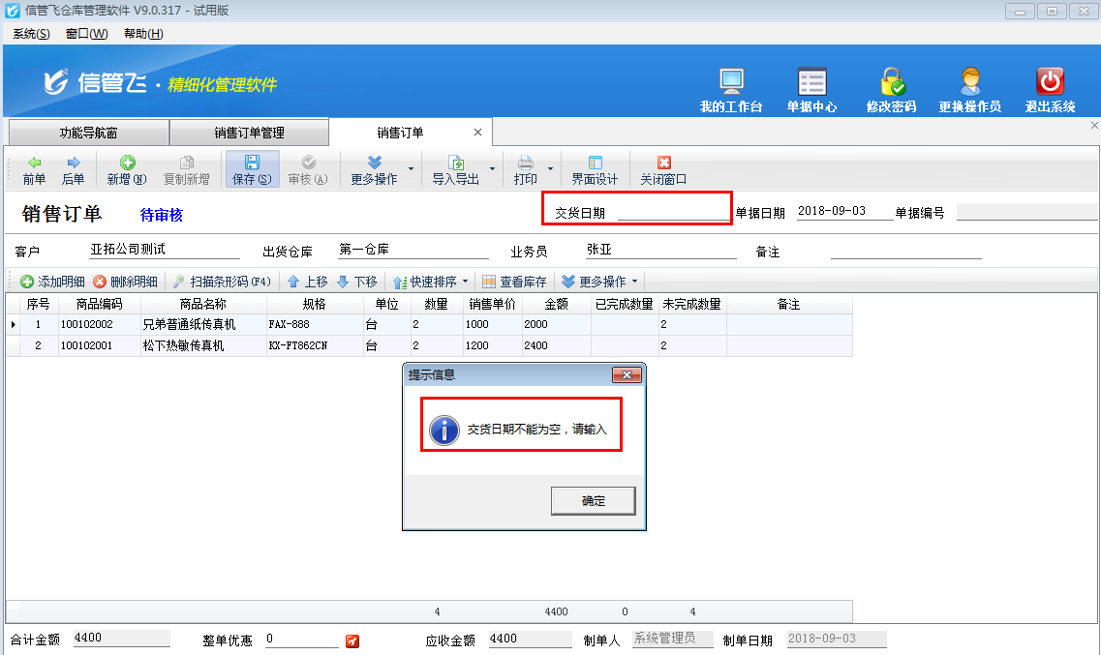Open 我的工作台 workspace icon
This screenshot has height=655, width=1101.
pyautogui.click(x=731, y=89)
